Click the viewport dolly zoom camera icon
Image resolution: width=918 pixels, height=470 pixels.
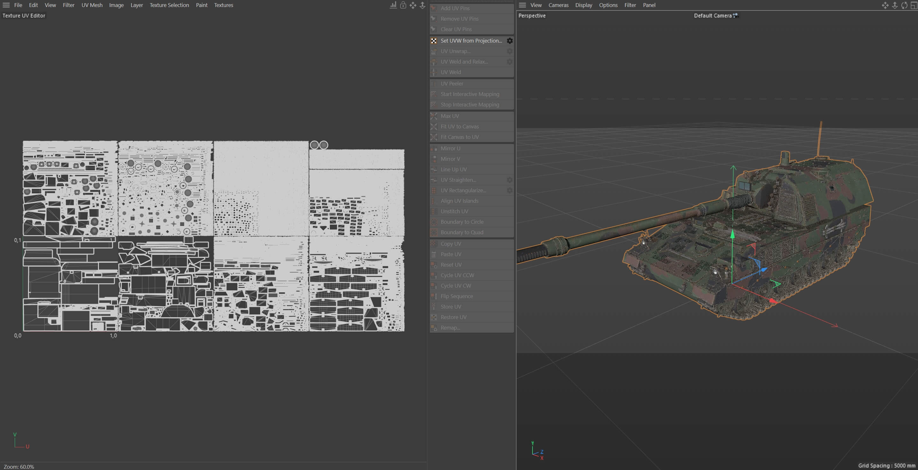click(x=894, y=5)
